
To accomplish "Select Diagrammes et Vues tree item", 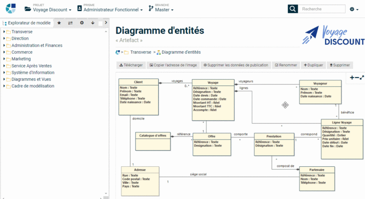I will pyautogui.click(x=31, y=79).
